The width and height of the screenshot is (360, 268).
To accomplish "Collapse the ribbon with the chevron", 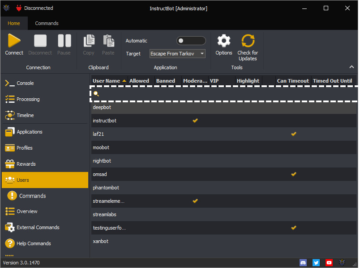I will click(351, 67).
